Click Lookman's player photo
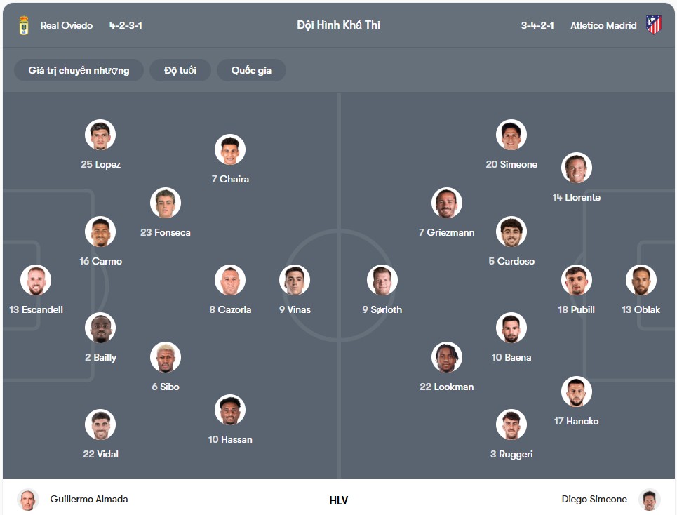677x515 pixels. 447,357
